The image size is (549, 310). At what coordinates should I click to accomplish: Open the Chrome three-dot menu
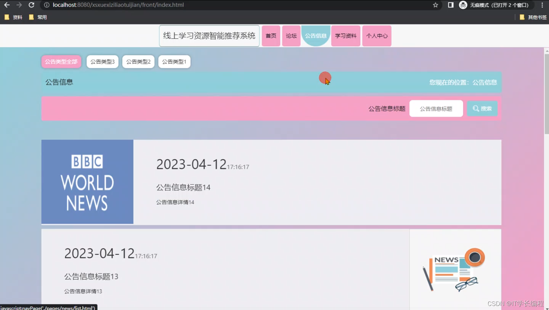coord(543,5)
